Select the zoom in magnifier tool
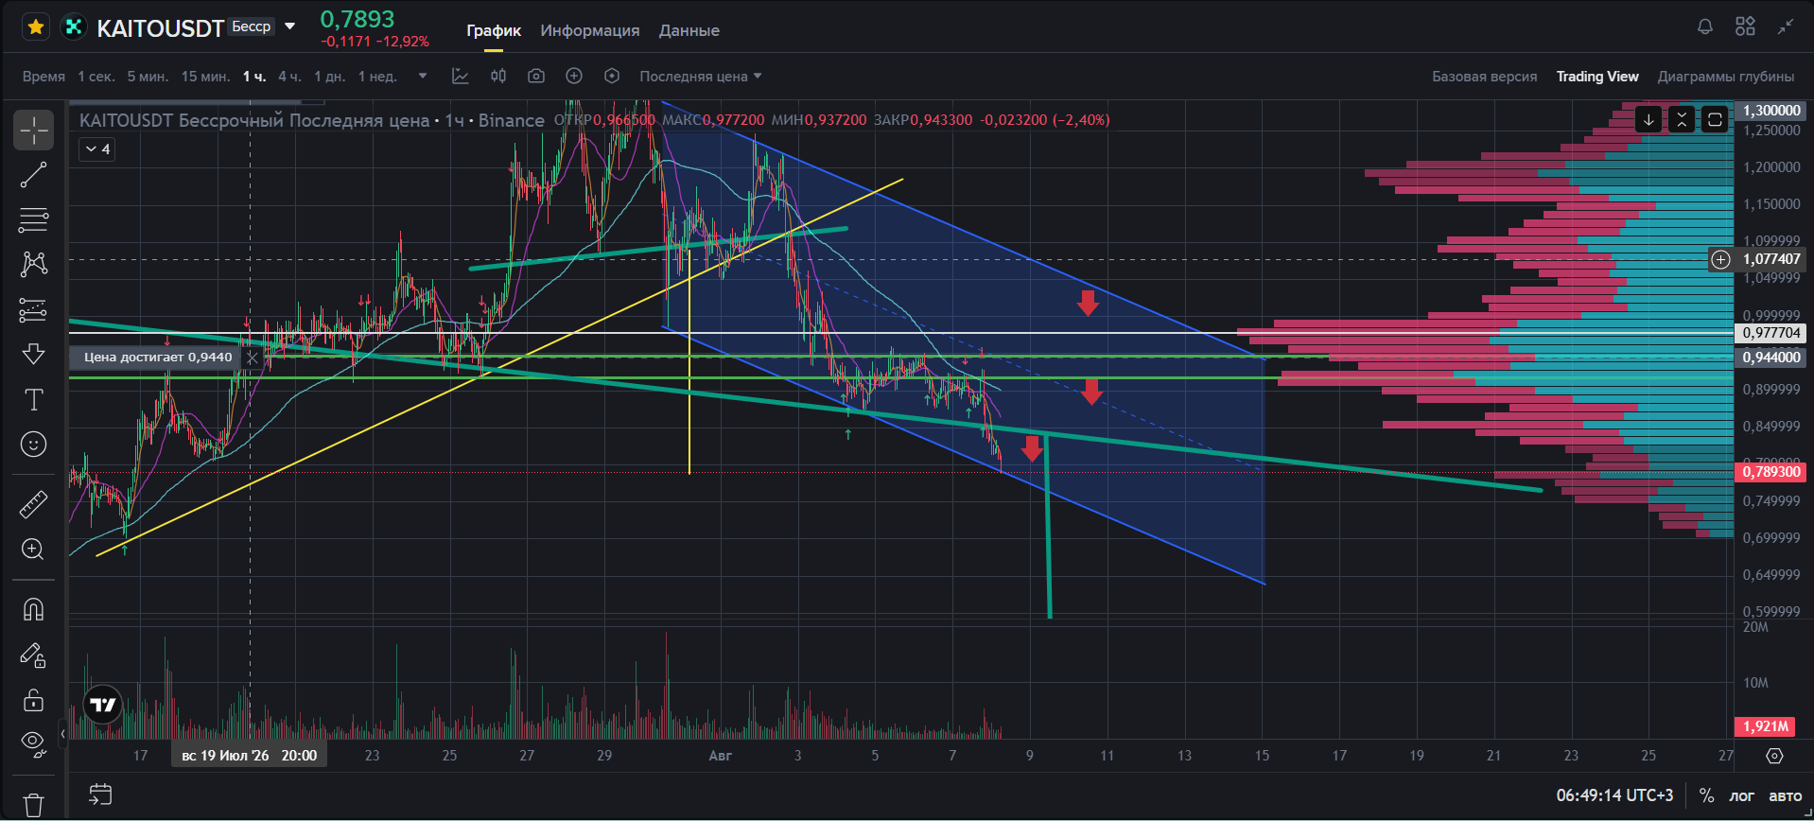The width and height of the screenshot is (1814, 821). point(33,550)
